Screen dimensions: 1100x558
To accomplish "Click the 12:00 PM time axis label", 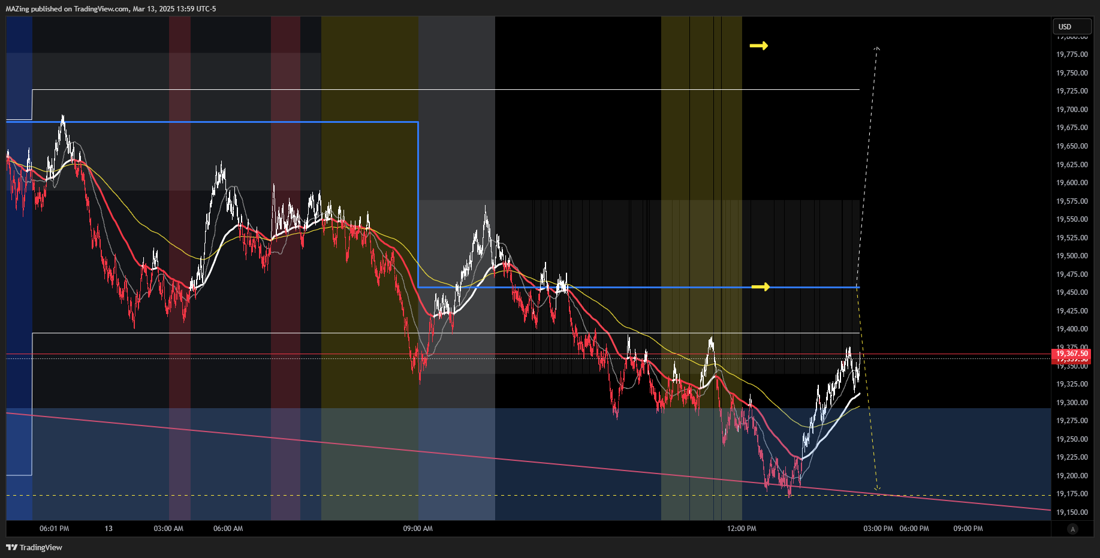I will pyautogui.click(x=742, y=529).
